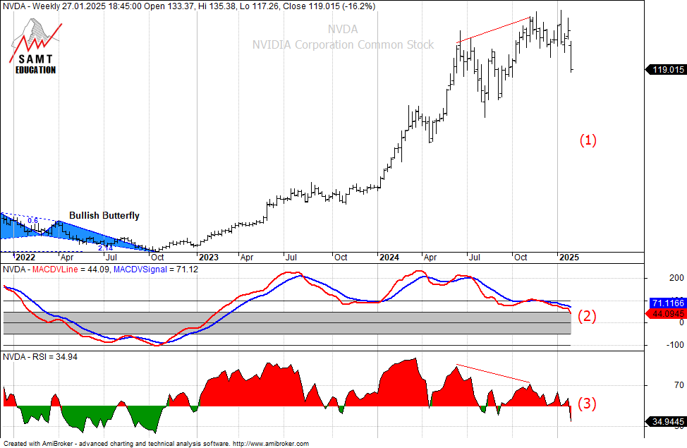Click the 2022 year label on time axis
Screen dimensions: 687x448
(x=25, y=257)
